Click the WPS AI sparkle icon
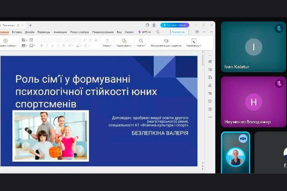 tap(139, 32)
